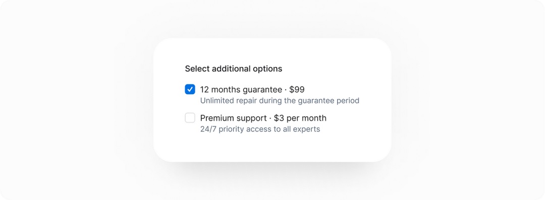Uncheck the 12 months guarantee checkbox
Screen dimensions: 545x200
point(190,89)
